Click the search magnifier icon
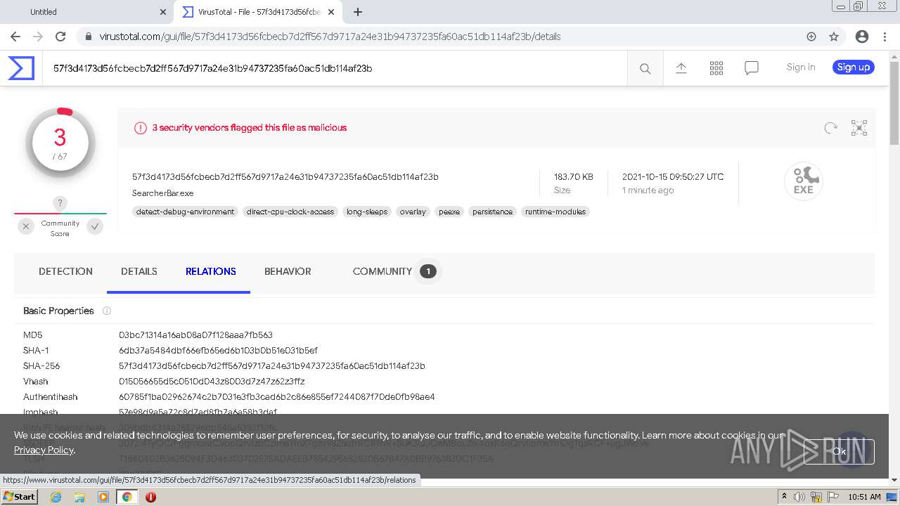The height and width of the screenshot is (506, 900). click(645, 68)
